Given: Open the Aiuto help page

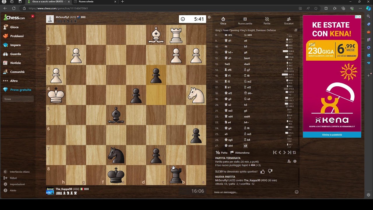Looking at the screenshot, I should click(10, 190).
